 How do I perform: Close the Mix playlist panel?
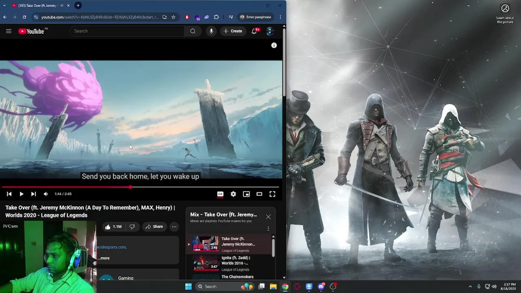pos(268,217)
